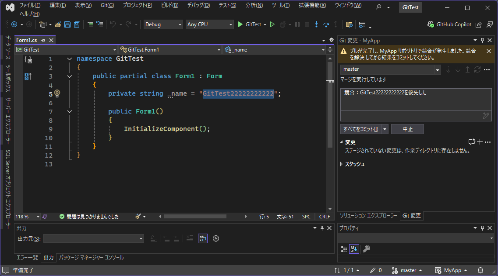
Task: Switch to the ソリューション エクスプローラー tab
Action: 368,216
